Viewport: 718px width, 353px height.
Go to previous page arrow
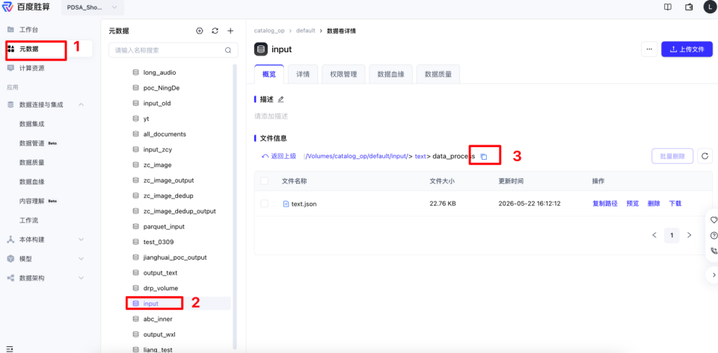(x=654, y=235)
